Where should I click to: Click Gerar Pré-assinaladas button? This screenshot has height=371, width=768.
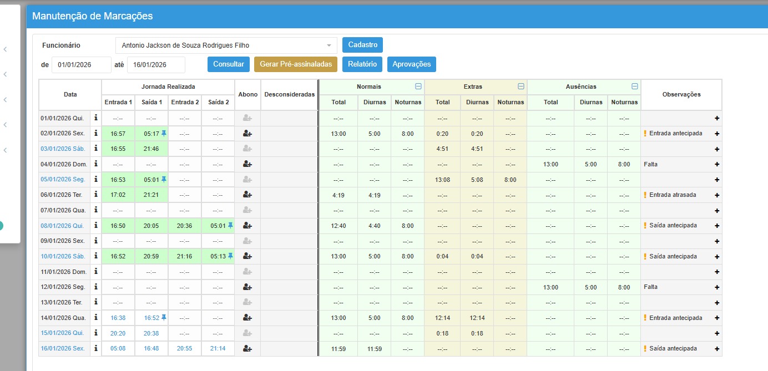pyautogui.click(x=296, y=64)
